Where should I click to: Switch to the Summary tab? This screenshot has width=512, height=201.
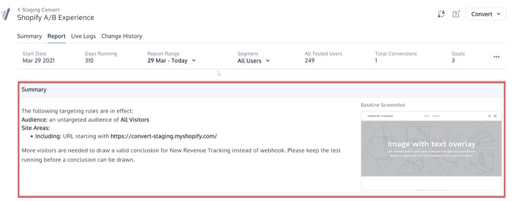point(29,36)
